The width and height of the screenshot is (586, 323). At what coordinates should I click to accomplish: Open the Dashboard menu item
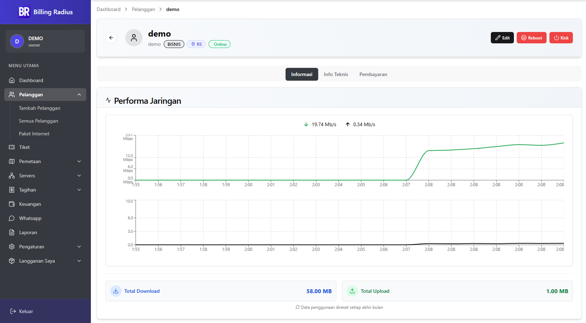45,80
